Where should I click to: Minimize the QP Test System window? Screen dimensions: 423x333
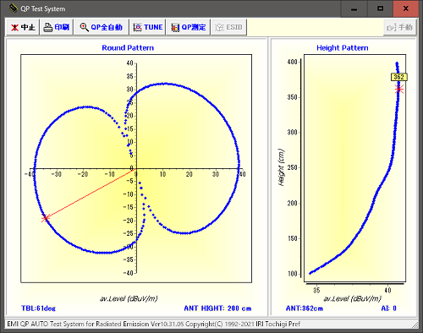[x=354, y=9]
